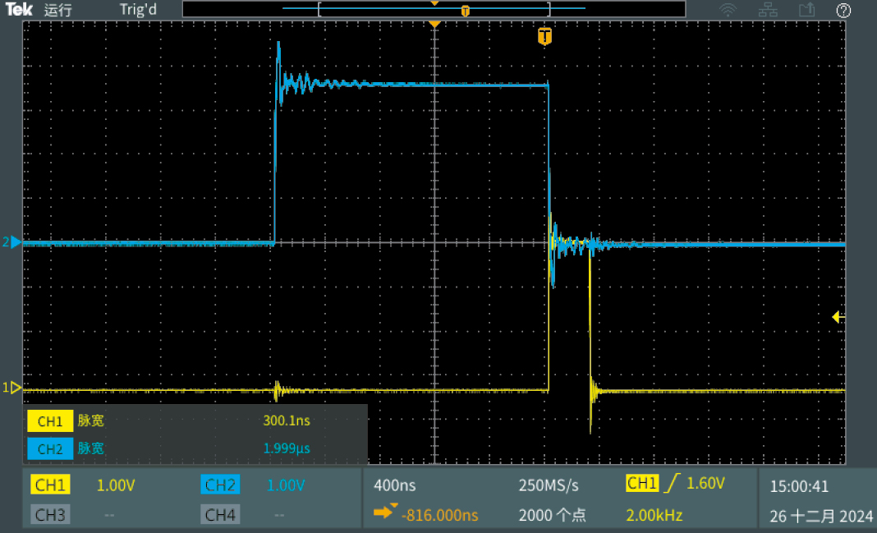The width and height of the screenshot is (877, 533).
Task: Enable channel CH3
Action: click(50, 515)
